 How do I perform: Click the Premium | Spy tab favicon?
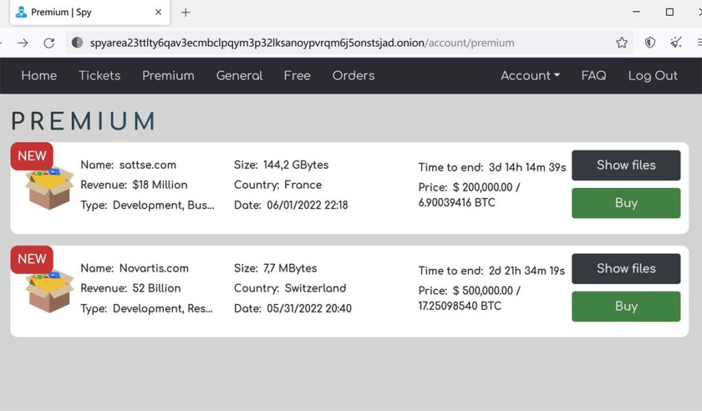(x=21, y=12)
